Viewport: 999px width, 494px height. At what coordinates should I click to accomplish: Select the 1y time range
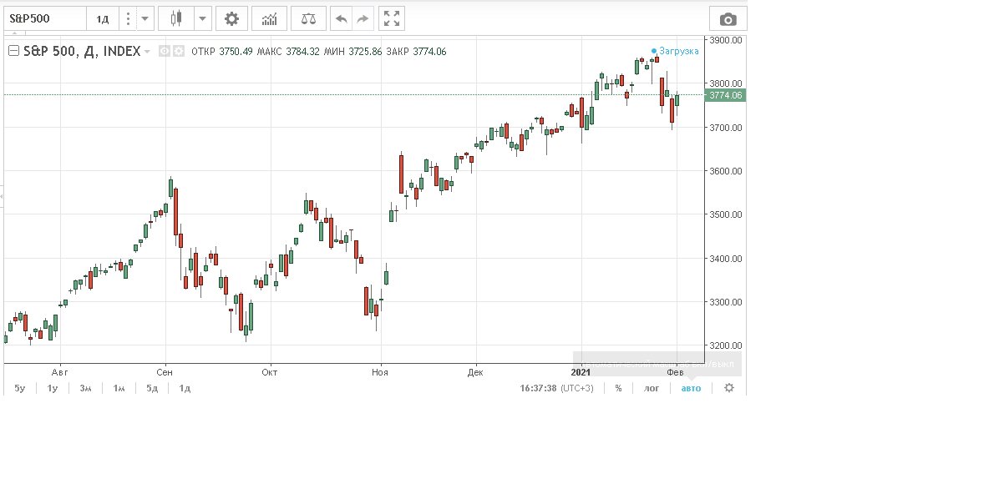click(x=53, y=388)
